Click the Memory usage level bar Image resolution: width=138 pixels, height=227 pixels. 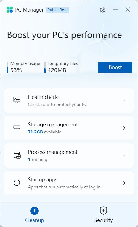click(7, 67)
